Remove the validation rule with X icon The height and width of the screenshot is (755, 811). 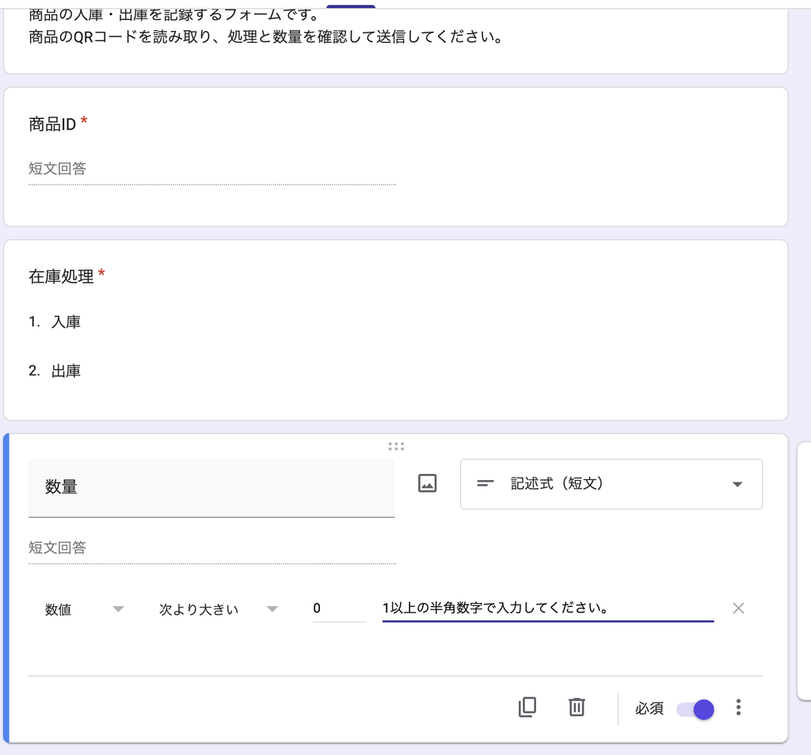tap(739, 608)
